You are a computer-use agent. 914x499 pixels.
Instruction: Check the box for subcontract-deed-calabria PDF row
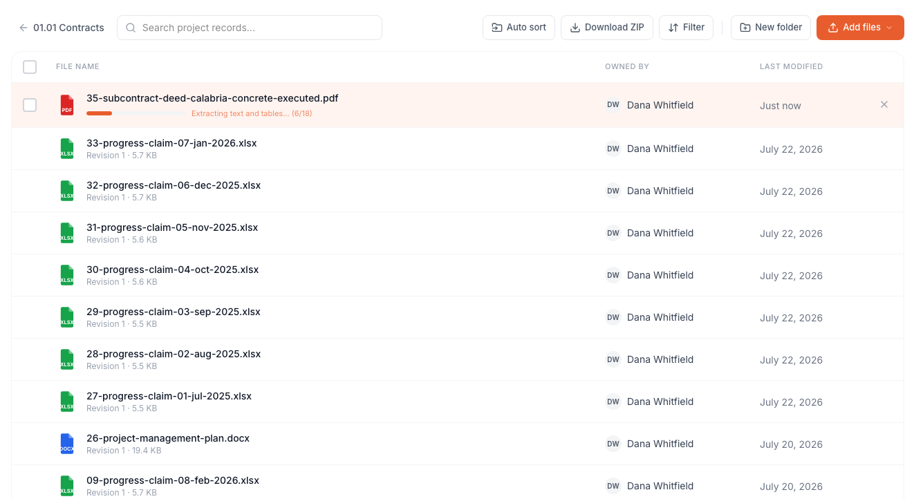(x=30, y=105)
